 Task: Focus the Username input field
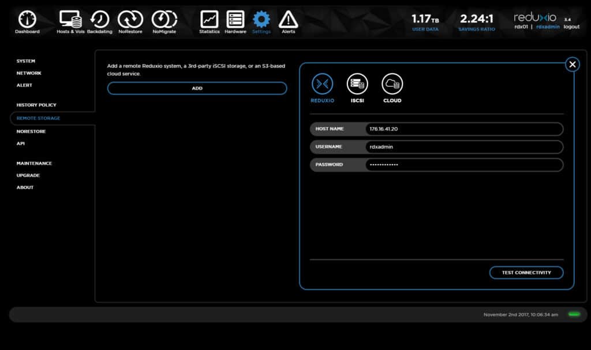[464, 147]
